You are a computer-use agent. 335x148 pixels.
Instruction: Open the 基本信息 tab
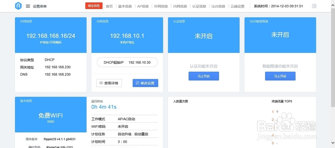(x=125, y=6)
